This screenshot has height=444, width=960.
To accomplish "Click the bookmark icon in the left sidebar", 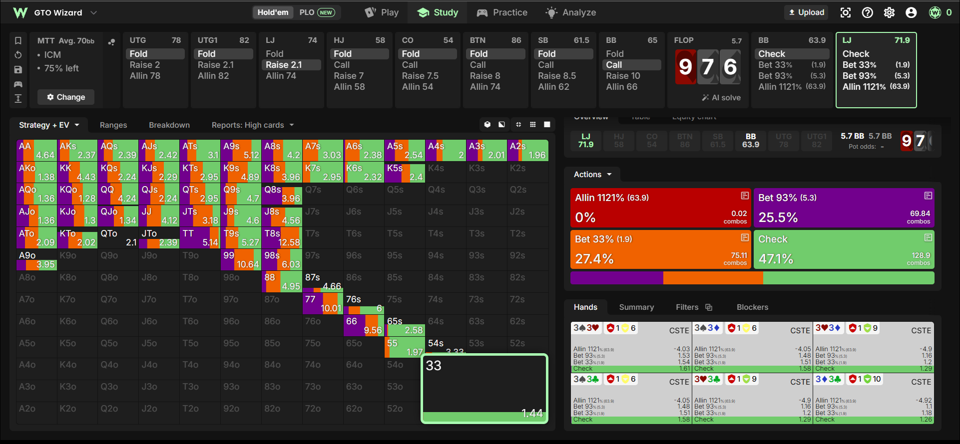I will tap(18, 41).
